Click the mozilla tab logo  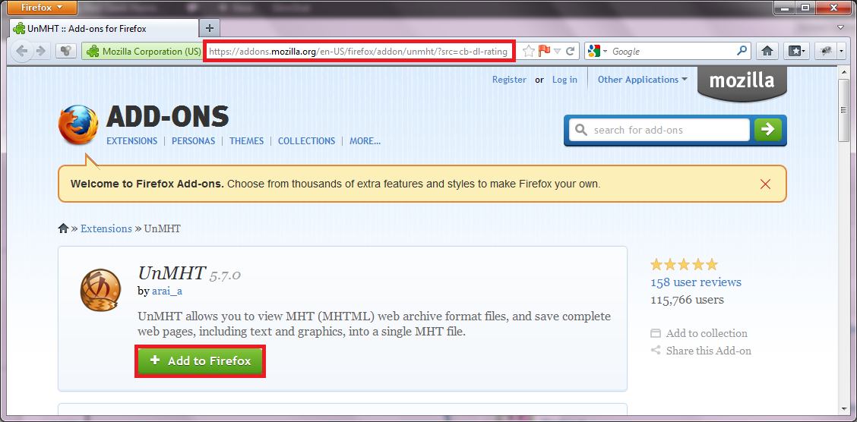[x=742, y=83]
